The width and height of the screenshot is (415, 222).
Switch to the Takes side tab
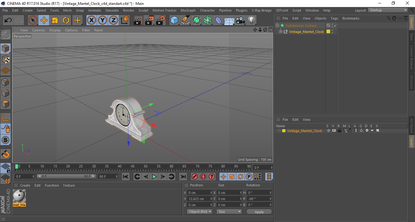click(412, 37)
